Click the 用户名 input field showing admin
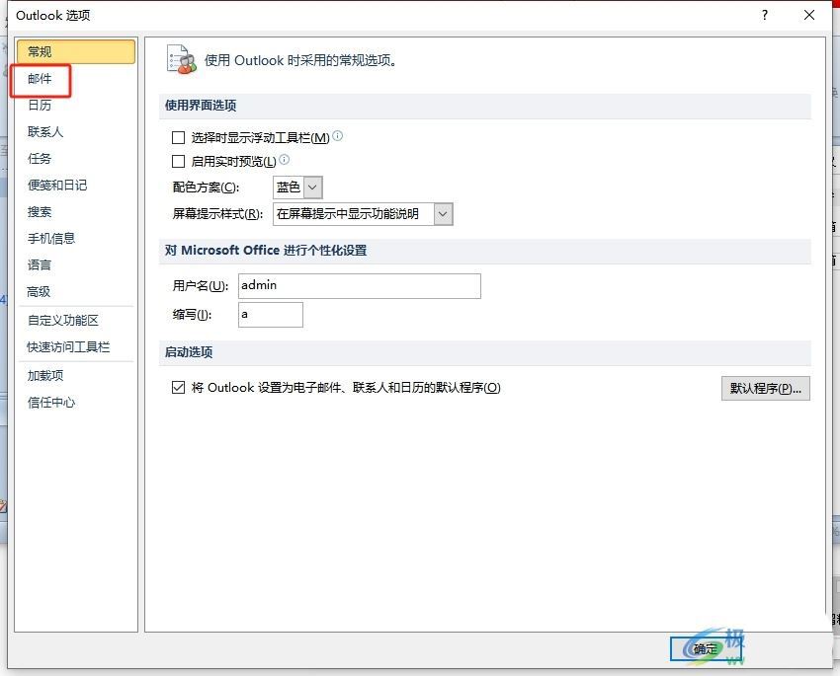 point(360,285)
